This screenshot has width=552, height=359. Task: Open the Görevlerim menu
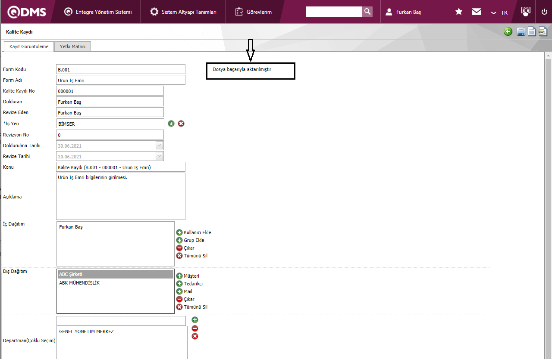(254, 12)
